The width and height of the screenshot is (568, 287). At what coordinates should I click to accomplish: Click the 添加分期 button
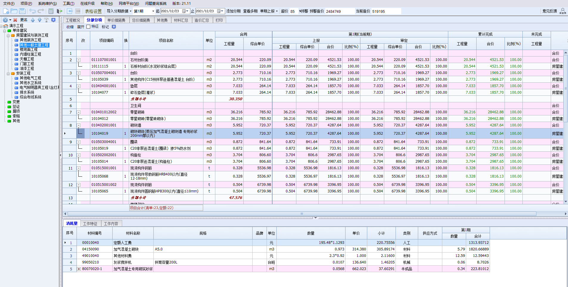click(233, 11)
